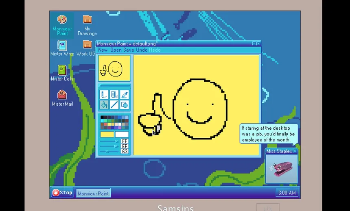Pick the black swatch in the palette

point(102,117)
